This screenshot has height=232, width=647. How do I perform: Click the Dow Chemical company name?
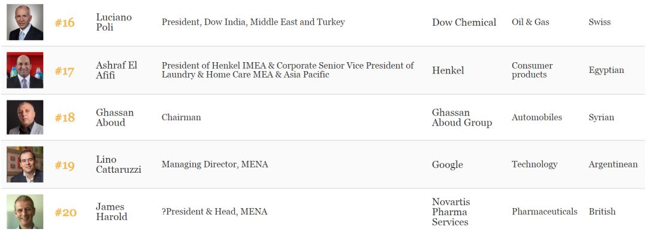point(464,22)
